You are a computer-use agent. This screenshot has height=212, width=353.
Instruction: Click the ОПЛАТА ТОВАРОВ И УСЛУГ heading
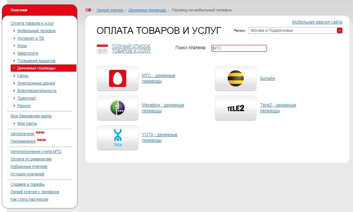point(159,31)
